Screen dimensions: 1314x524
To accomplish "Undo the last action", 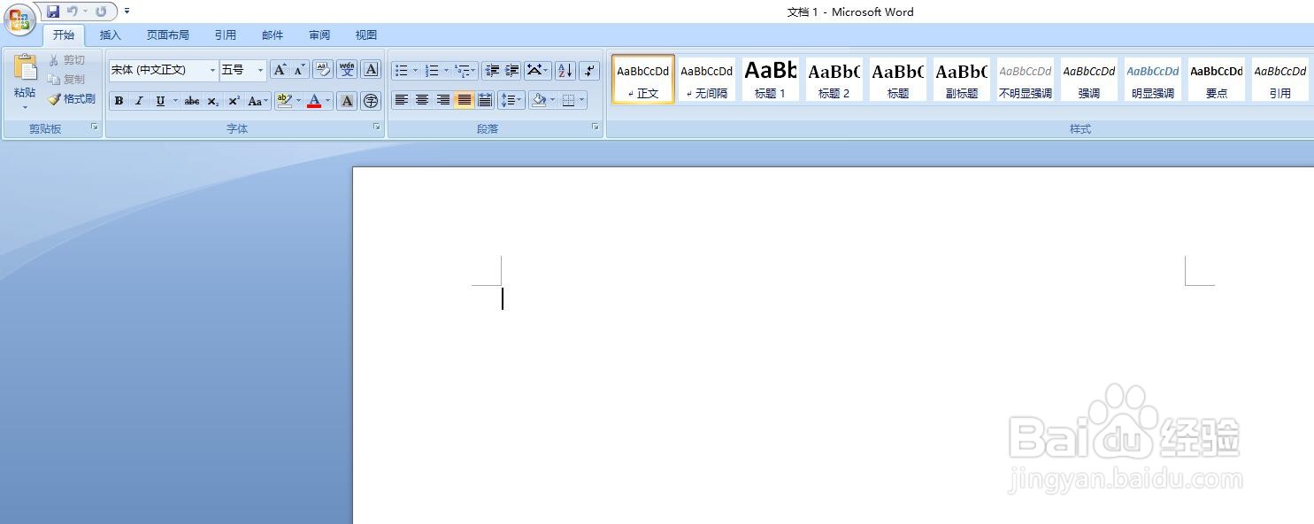I will tap(73, 12).
